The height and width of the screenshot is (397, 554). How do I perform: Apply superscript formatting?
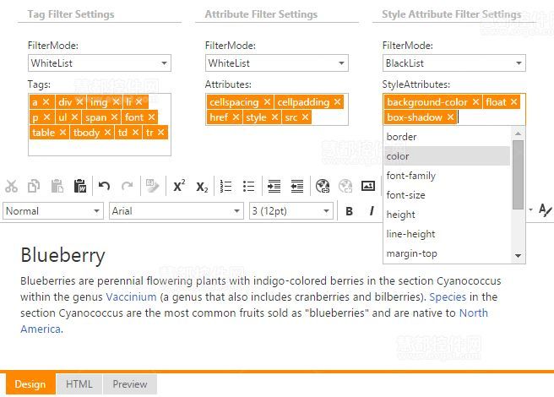(179, 187)
